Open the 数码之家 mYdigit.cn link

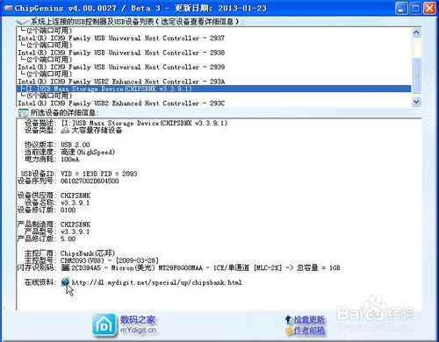(x=138, y=324)
